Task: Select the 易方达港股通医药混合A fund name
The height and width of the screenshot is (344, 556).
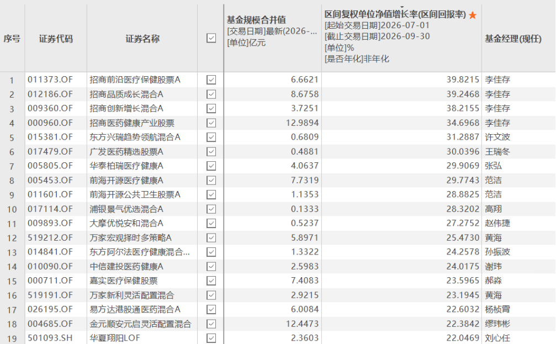Action: [x=135, y=309]
